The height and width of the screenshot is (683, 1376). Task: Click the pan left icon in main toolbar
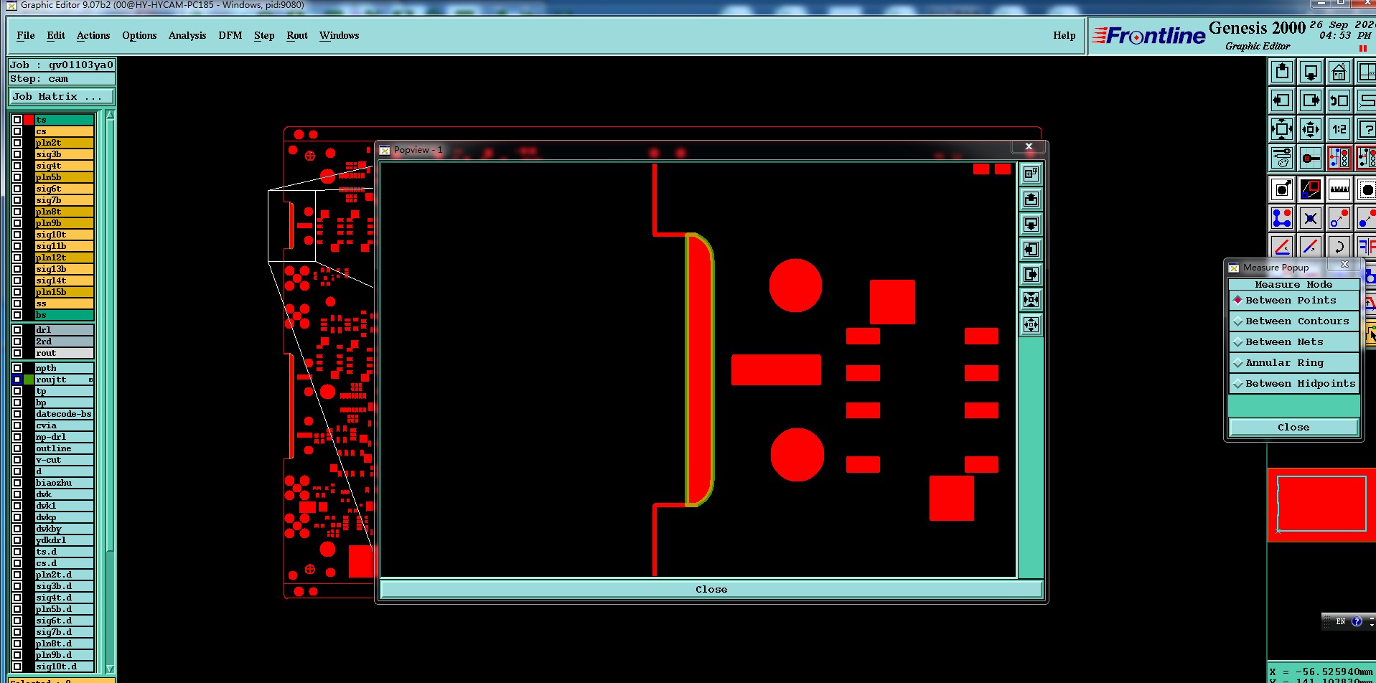tap(1282, 100)
